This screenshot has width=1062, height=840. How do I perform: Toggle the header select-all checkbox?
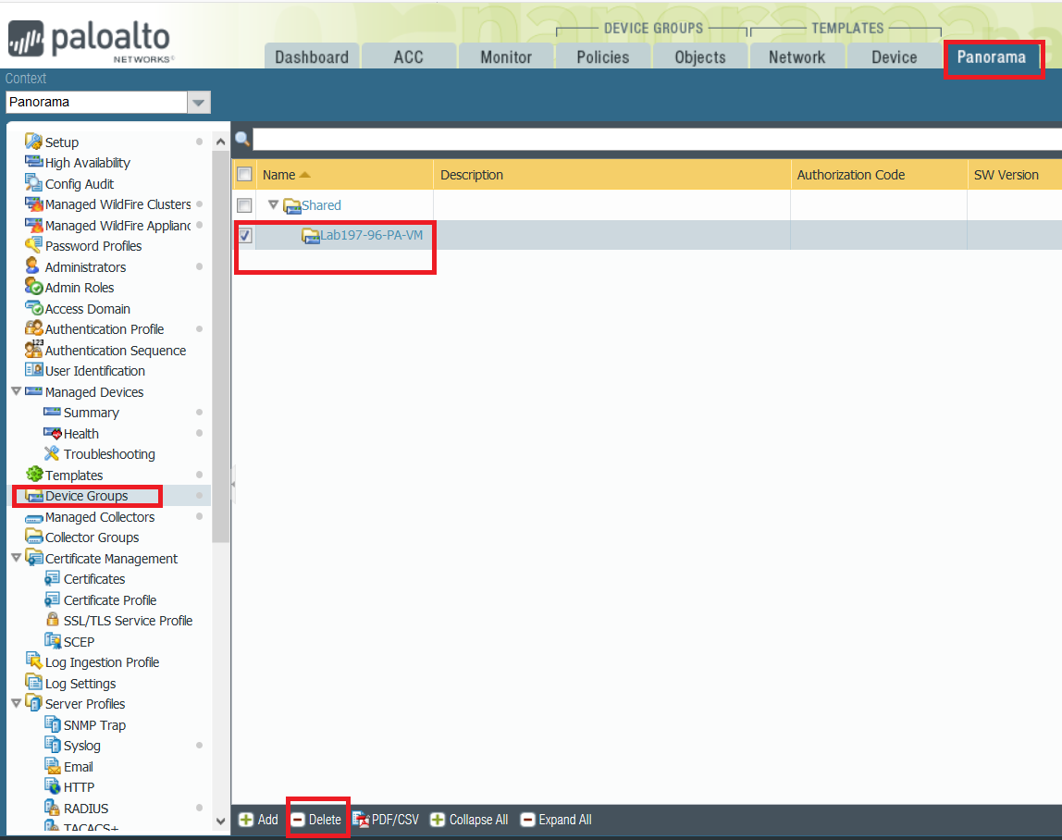coord(244,174)
